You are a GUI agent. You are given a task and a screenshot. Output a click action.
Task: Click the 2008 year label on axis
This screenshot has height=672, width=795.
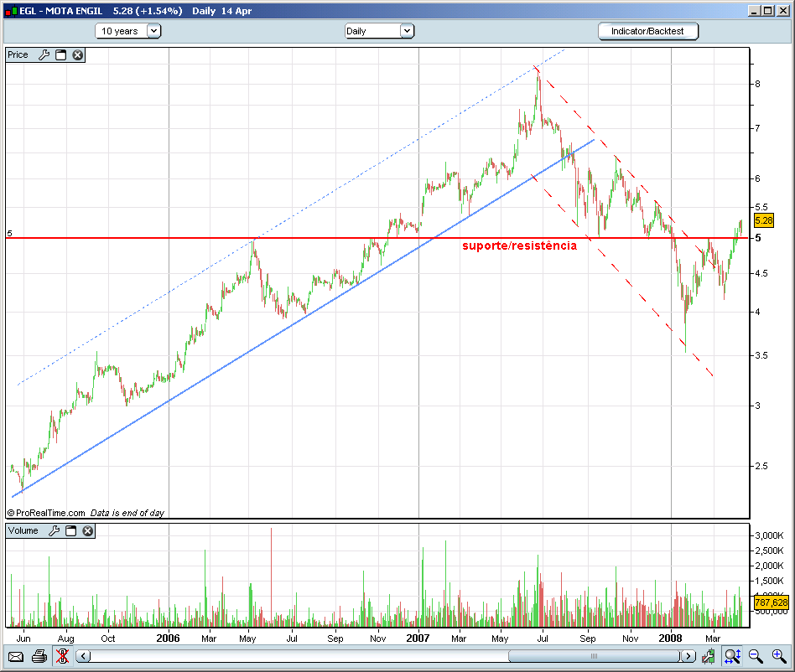670,638
